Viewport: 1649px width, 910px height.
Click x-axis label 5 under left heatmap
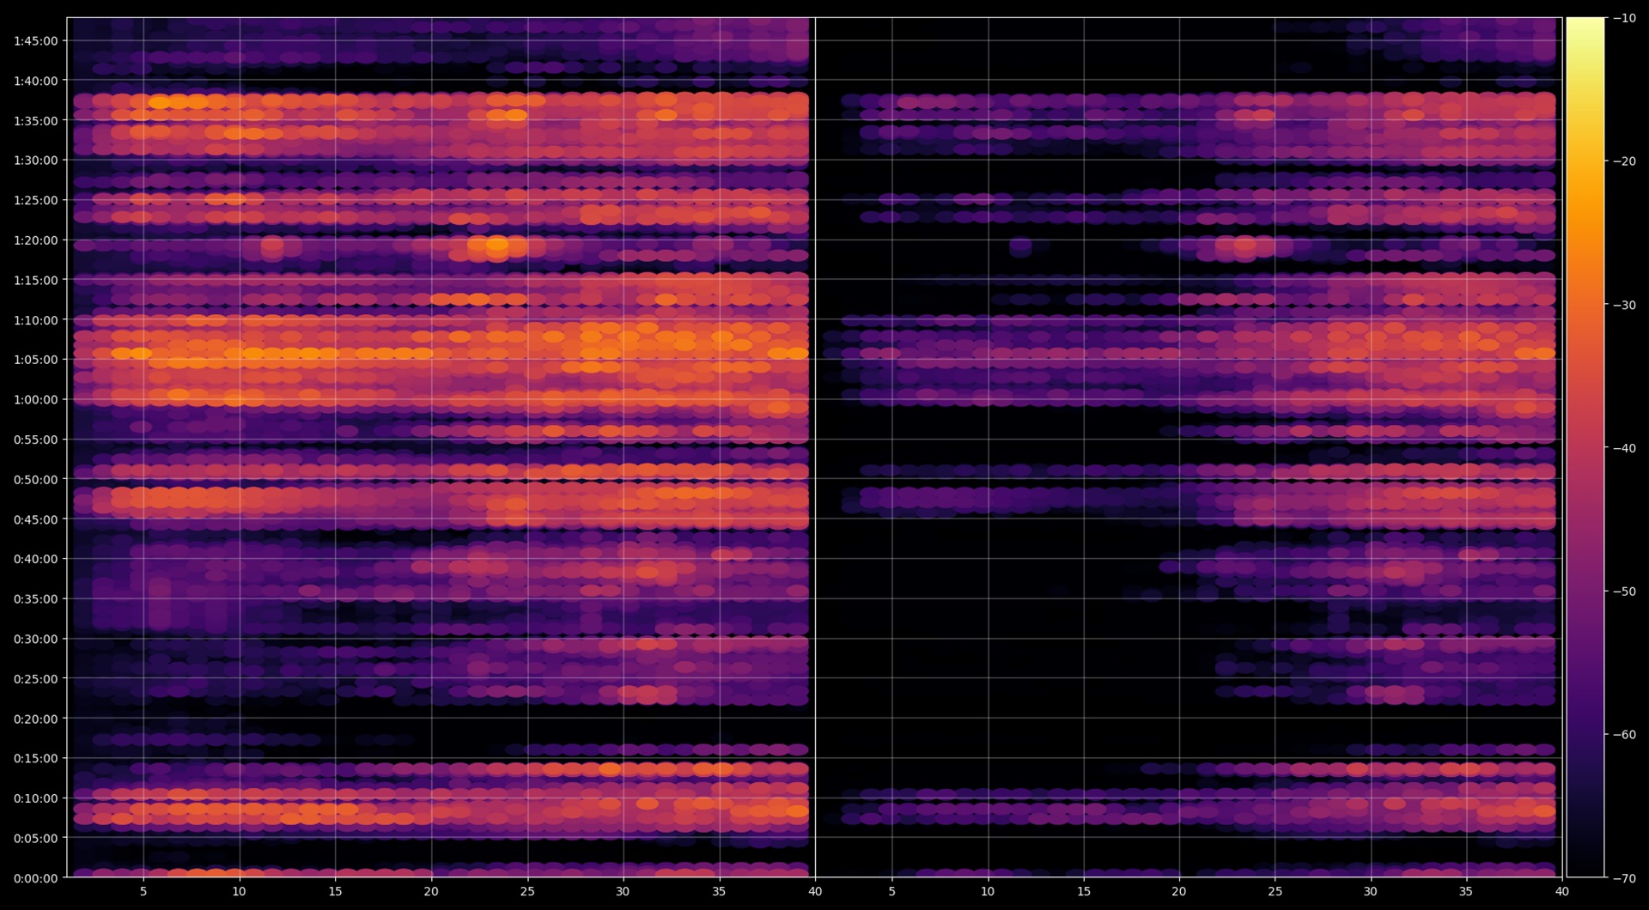point(143,891)
